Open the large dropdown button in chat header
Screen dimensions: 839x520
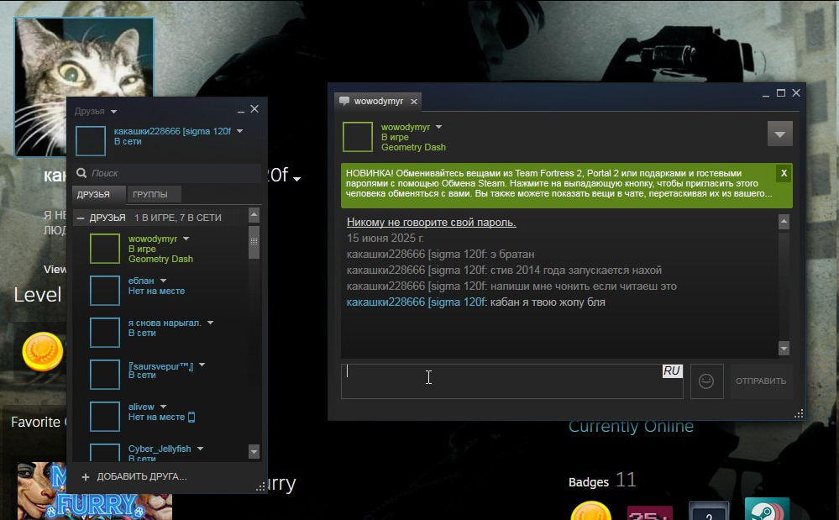[x=779, y=134]
